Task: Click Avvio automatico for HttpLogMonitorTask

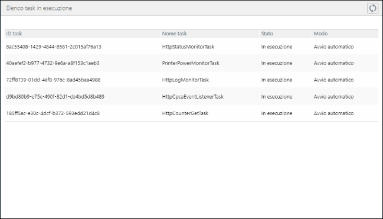Action: click(x=333, y=80)
